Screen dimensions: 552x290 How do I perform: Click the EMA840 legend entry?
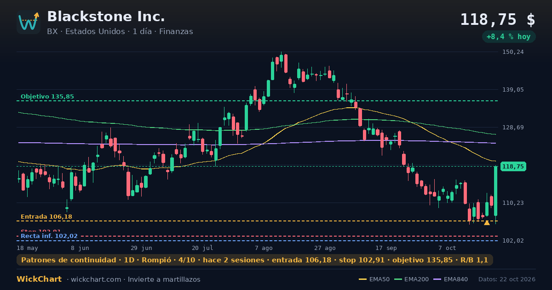(451, 279)
